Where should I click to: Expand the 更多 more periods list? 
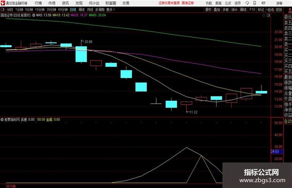pos(111,10)
